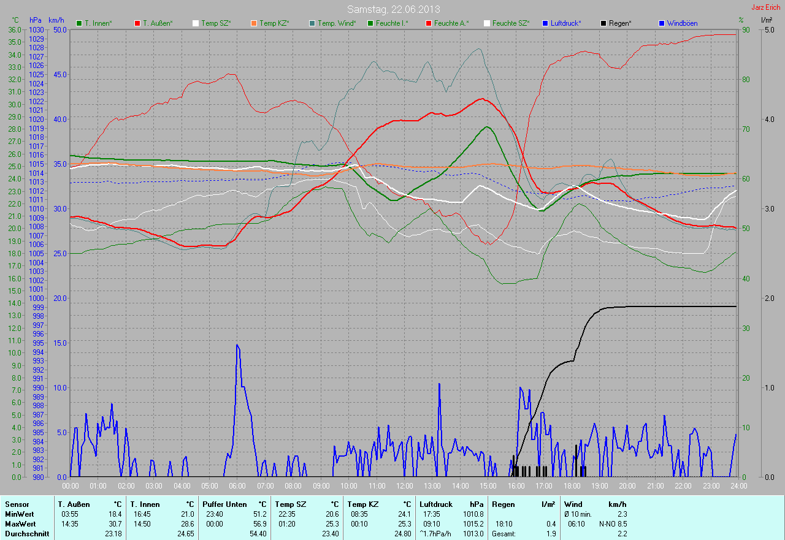This screenshot has height=540, width=785.
Task: Click the green T. Innen legend square
Action: pos(79,23)
